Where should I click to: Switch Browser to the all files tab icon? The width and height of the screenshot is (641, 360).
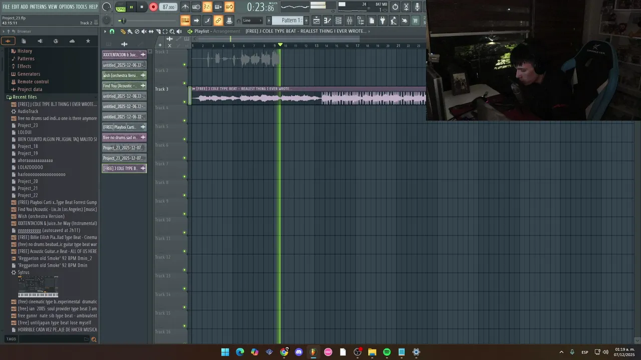pyautogui.click(x=24, y=41)
